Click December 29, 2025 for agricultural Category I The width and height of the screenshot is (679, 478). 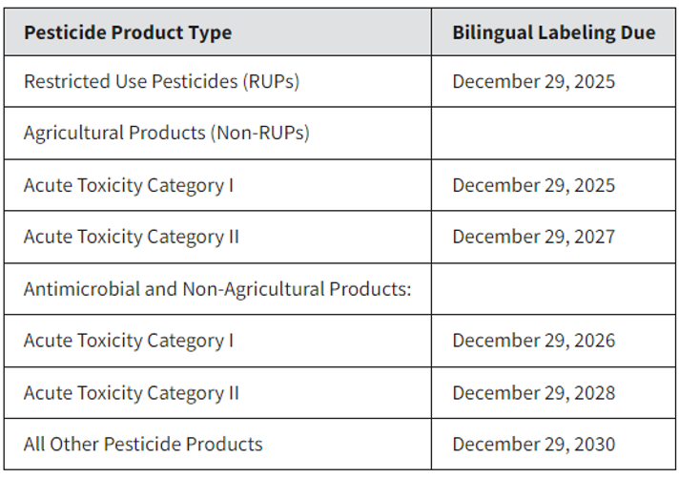coord(553,185)
